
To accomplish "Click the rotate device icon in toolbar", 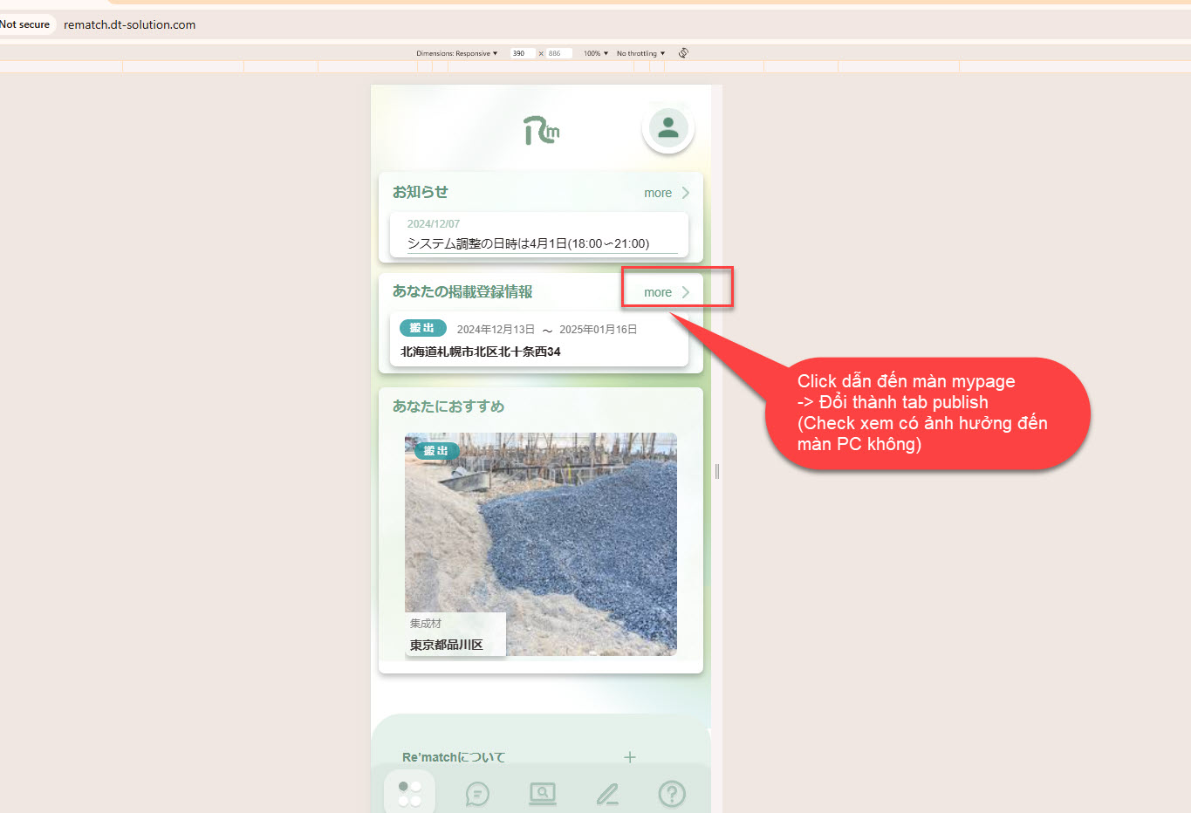I will pos(683,53).
